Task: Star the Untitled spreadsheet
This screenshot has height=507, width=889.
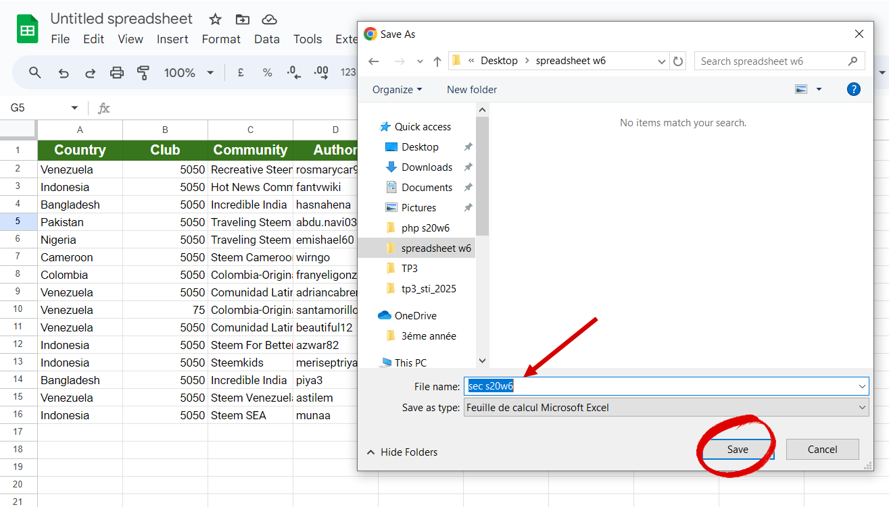Action: point(215,19)
